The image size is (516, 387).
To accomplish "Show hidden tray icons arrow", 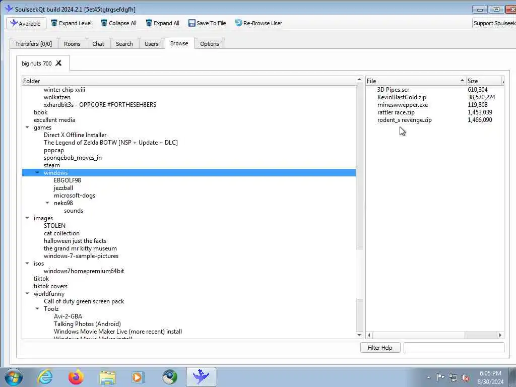I will pyautogui.click(x=428, y=377).
